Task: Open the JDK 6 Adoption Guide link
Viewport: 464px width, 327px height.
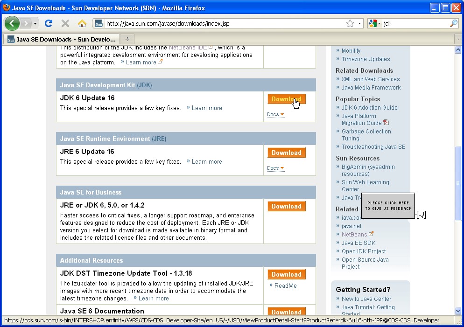Action: pyautogui.click(x=369, y=108)
